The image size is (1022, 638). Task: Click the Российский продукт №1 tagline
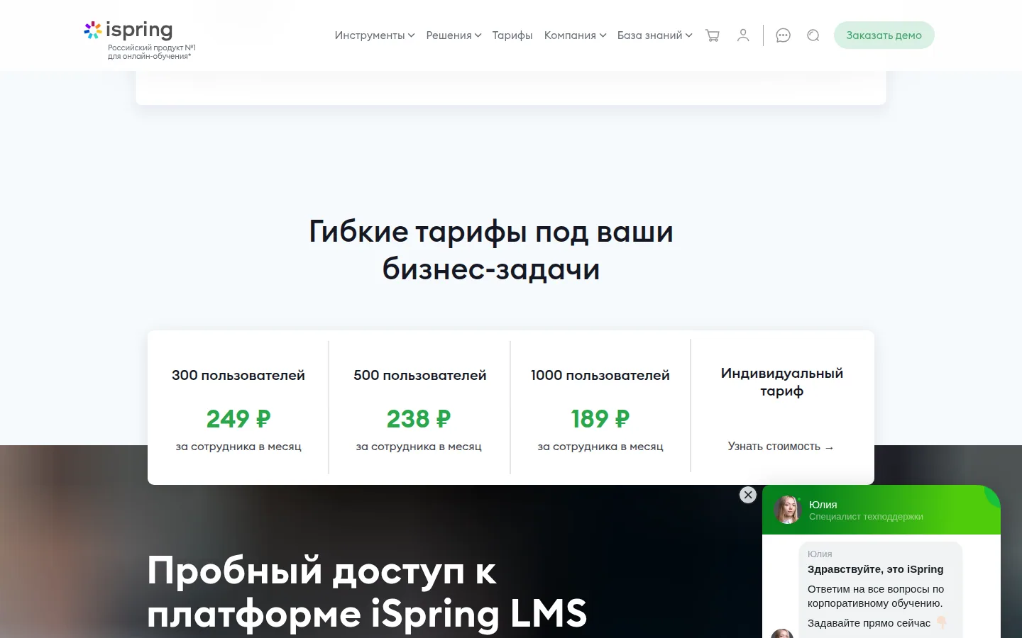152,52
